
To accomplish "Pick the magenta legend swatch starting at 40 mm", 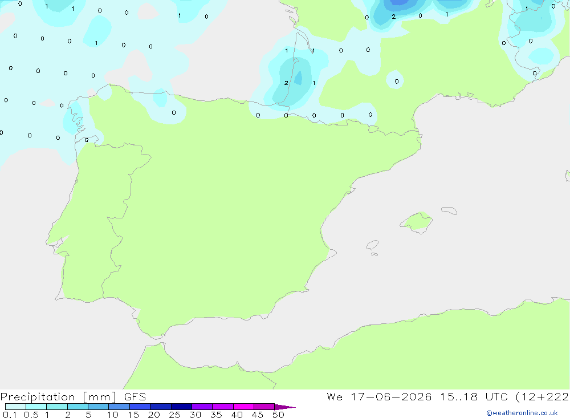I will (x=243, y=407).
